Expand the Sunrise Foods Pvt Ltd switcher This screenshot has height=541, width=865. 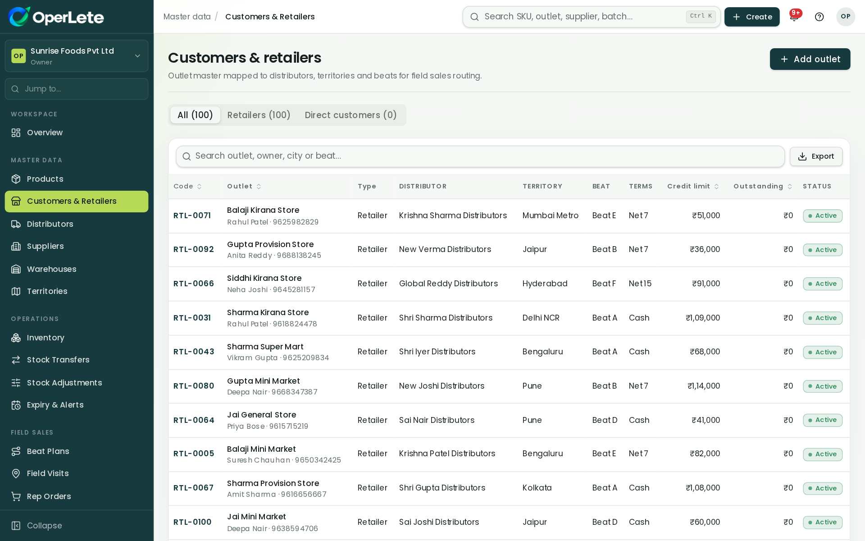[x=77, y=56]
